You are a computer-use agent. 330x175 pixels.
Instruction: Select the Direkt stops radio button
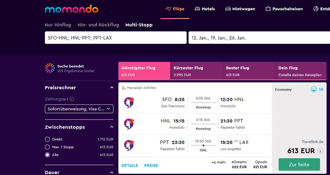(x=47, y=139)
